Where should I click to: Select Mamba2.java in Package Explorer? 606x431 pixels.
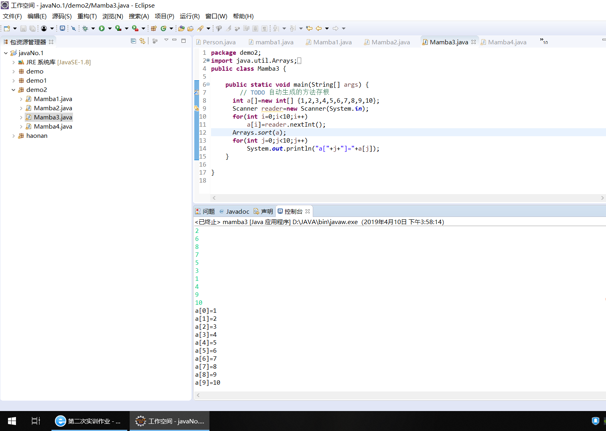[53, 108]
